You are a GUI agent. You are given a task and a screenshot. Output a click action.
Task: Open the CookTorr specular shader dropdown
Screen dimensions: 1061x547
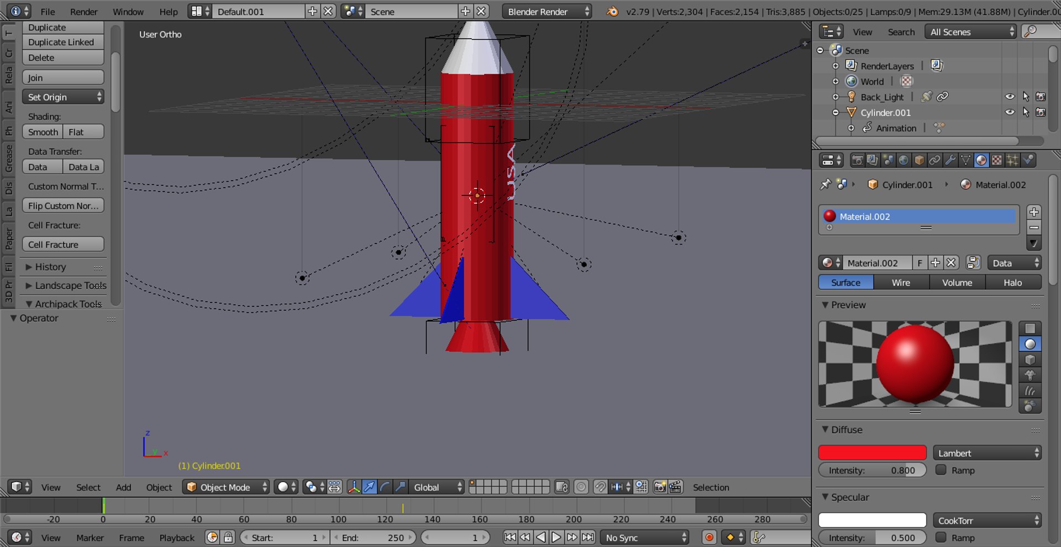pyautogui.click(x=987, y=520)
